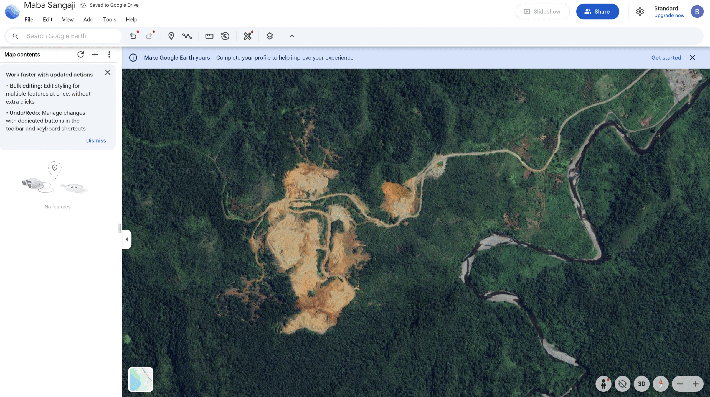Switch map style via minimap thumbnail
710x397 pixels.
pos(141,379)
